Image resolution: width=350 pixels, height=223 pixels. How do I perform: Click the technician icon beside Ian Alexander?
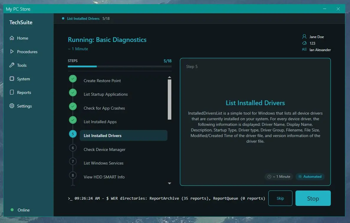[304, 49]
